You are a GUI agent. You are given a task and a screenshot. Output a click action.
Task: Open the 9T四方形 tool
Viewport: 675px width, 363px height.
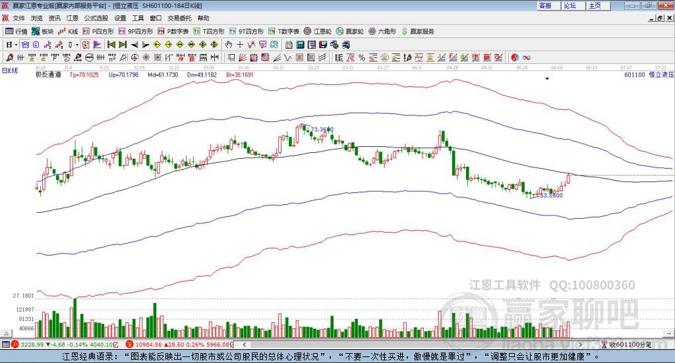click(247, 32)
